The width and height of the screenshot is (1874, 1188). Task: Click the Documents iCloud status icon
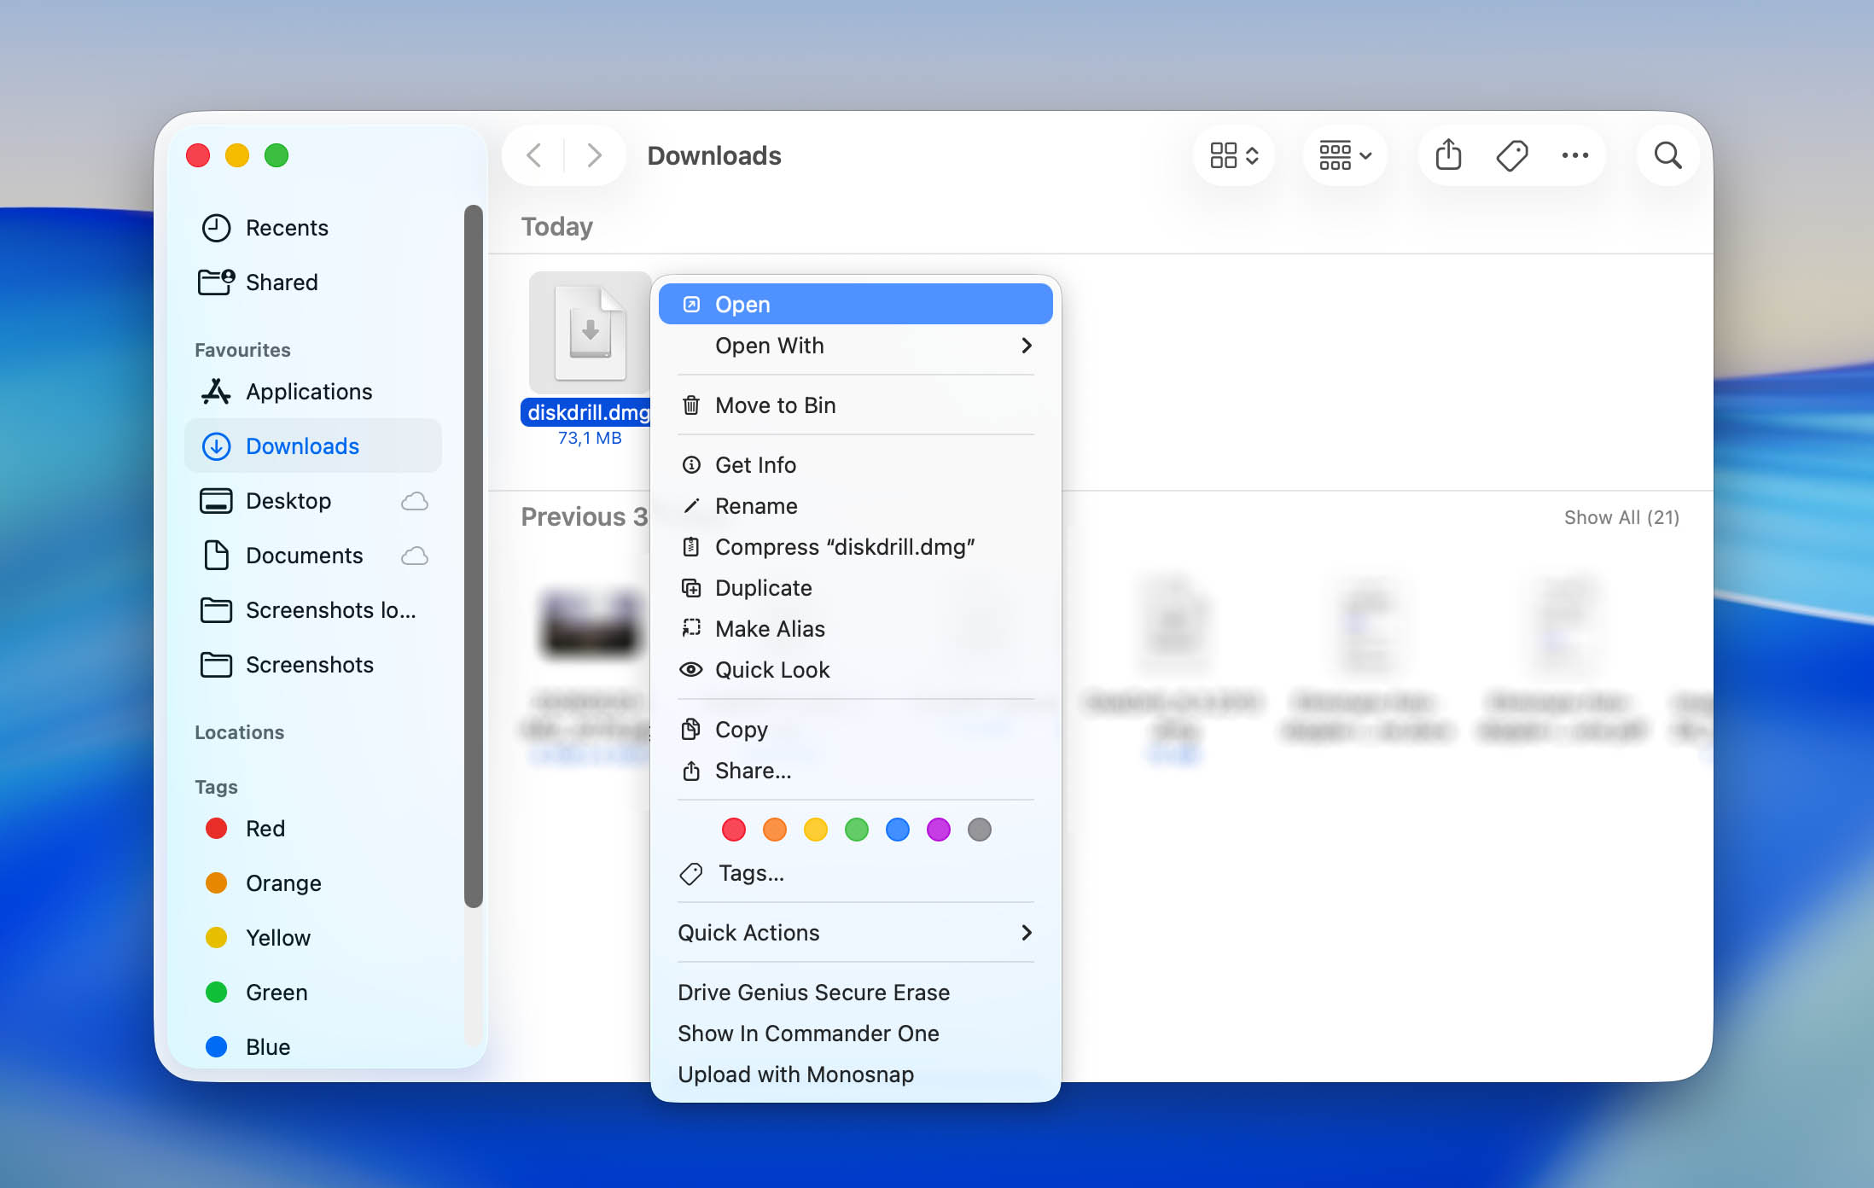415,556
